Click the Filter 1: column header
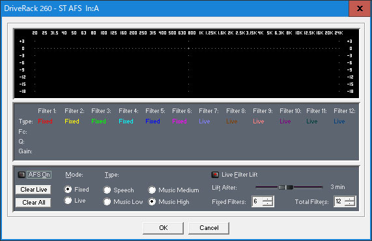The image size is (372, 241). click(47, 111)
